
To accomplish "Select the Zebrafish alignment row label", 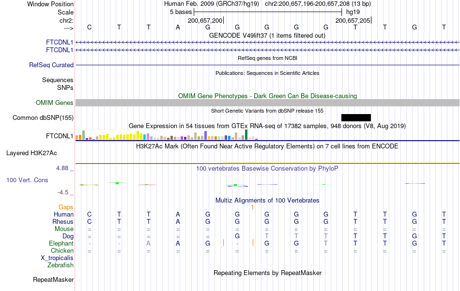I will point(61,265).
